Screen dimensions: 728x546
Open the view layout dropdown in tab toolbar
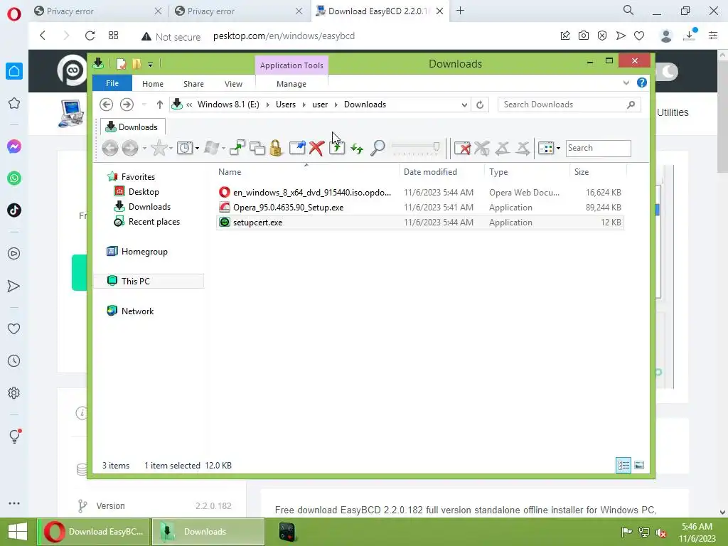tap(558, 149)
